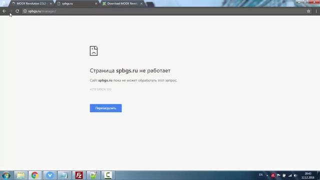Click the HTTP ERROR 500 text
Image resolution: width=320 pixels, height=180 pixels.
(100, 89)
